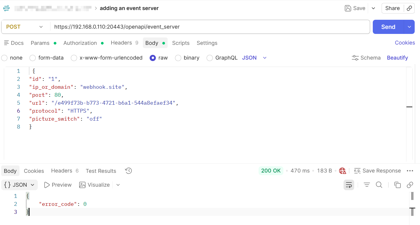The height and width of the screenshot is (225, 420).
Task: Search within the response body
Action: tap(379, 185)
